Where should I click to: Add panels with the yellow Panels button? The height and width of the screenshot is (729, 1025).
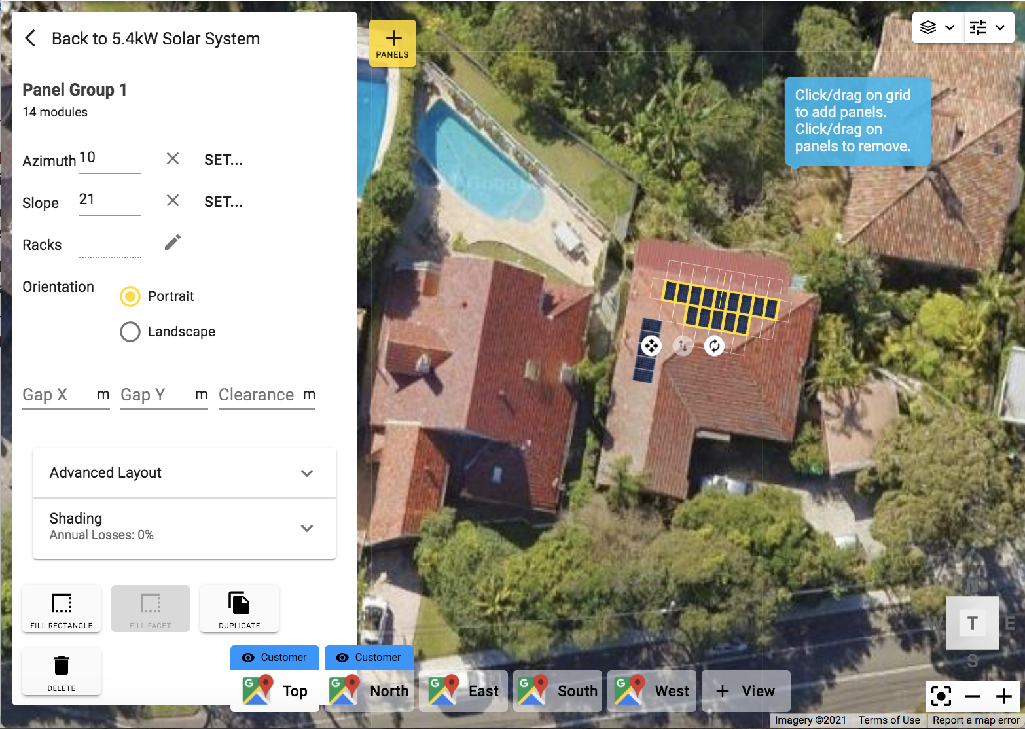(x=393, y=43)
